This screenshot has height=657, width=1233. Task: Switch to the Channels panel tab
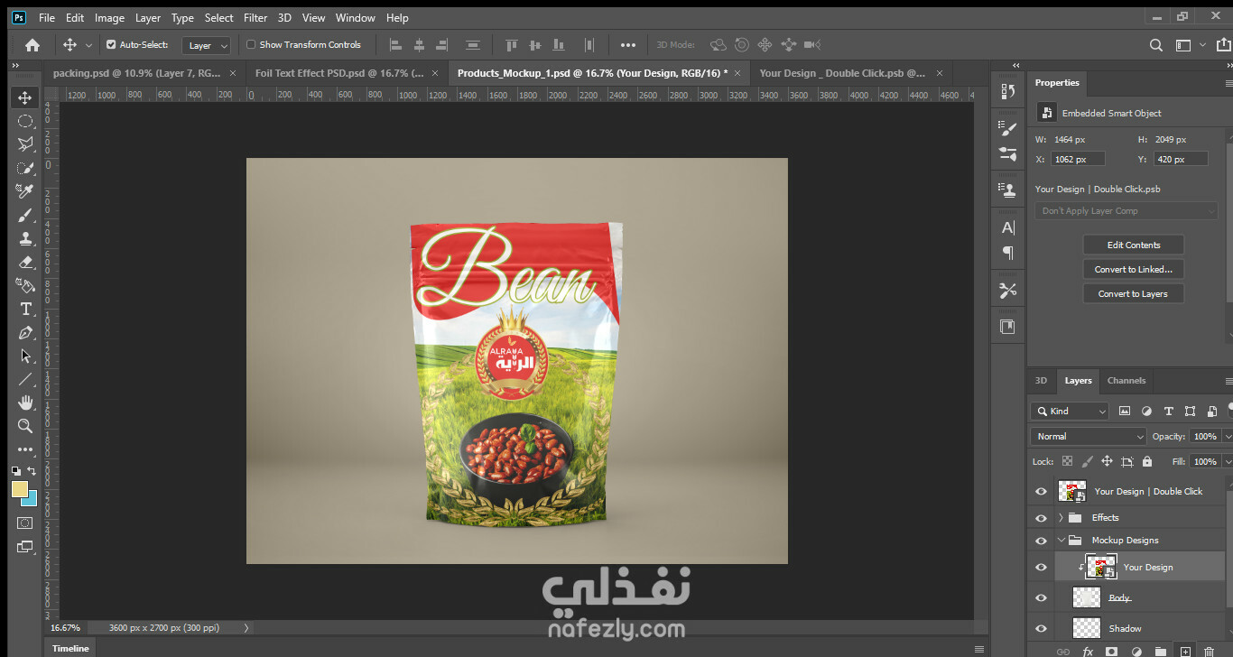tap(1126, 381)
